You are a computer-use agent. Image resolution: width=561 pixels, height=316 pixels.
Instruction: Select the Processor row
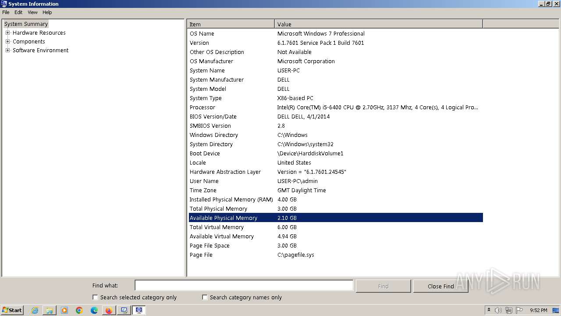point(336,108)
